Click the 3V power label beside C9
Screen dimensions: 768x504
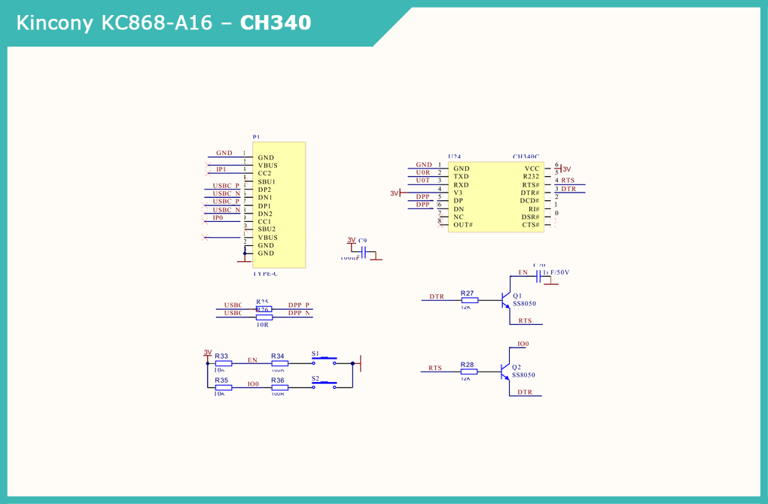351,240
